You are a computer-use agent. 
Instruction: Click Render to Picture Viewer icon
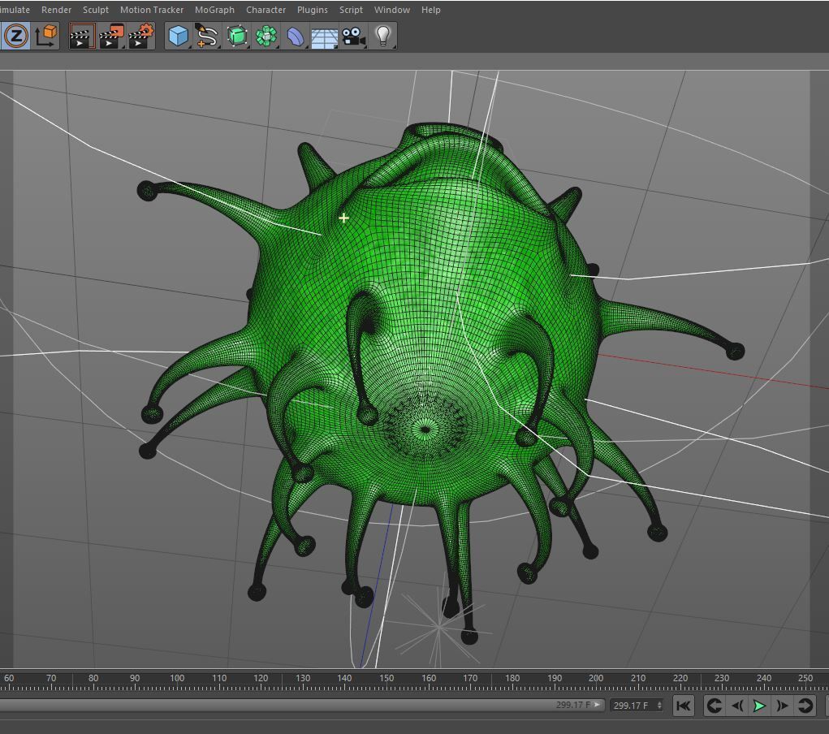point(111,36)
